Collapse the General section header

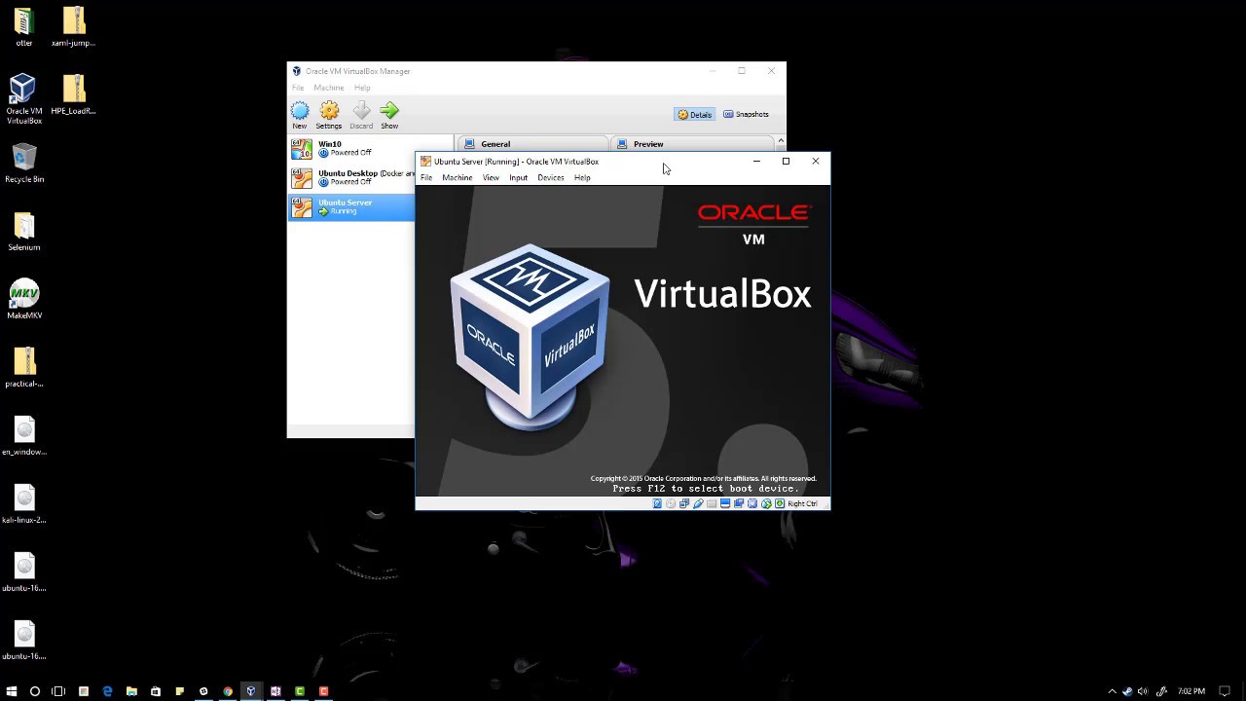[x=533, y=144]
